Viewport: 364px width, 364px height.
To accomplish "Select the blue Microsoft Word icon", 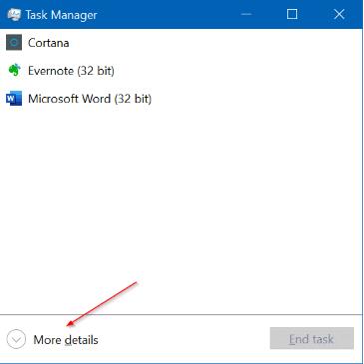I will (14, 99).
